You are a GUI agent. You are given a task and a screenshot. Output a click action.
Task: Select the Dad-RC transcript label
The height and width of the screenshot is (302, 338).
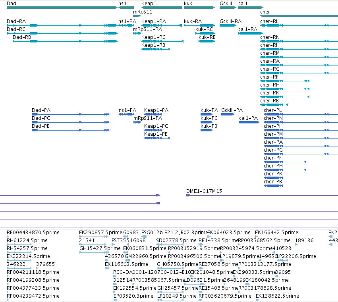click(16, 29)
